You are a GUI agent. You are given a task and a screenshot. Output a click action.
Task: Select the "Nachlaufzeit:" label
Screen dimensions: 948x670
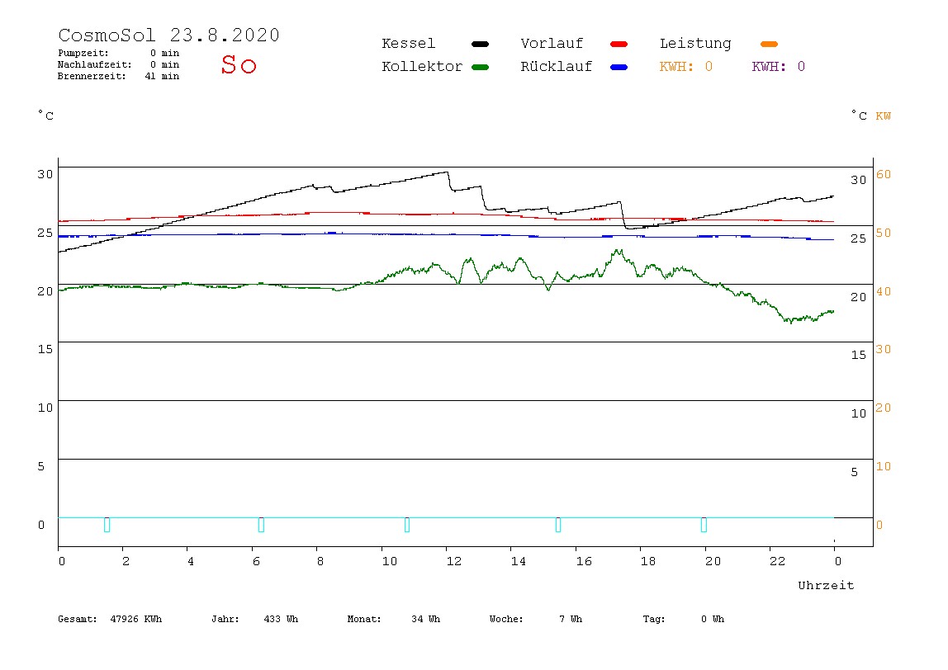click(x=95, y=64)
